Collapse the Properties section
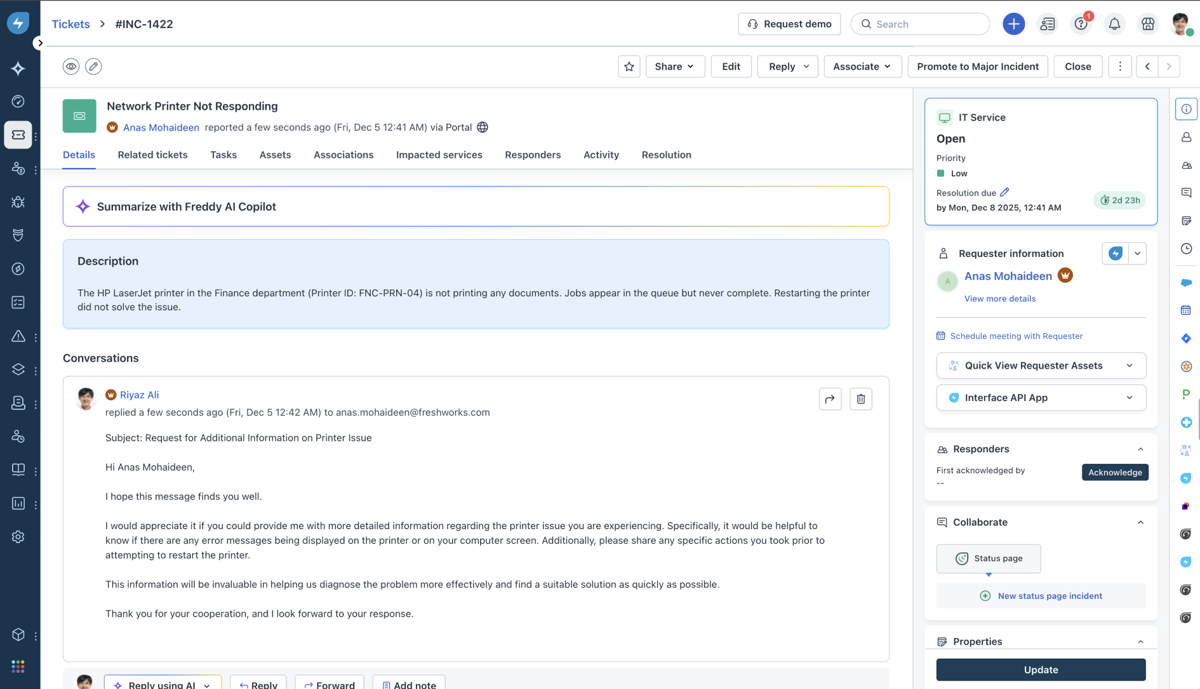Viewport: 1200px width, 689px height. pos(1140,641)
